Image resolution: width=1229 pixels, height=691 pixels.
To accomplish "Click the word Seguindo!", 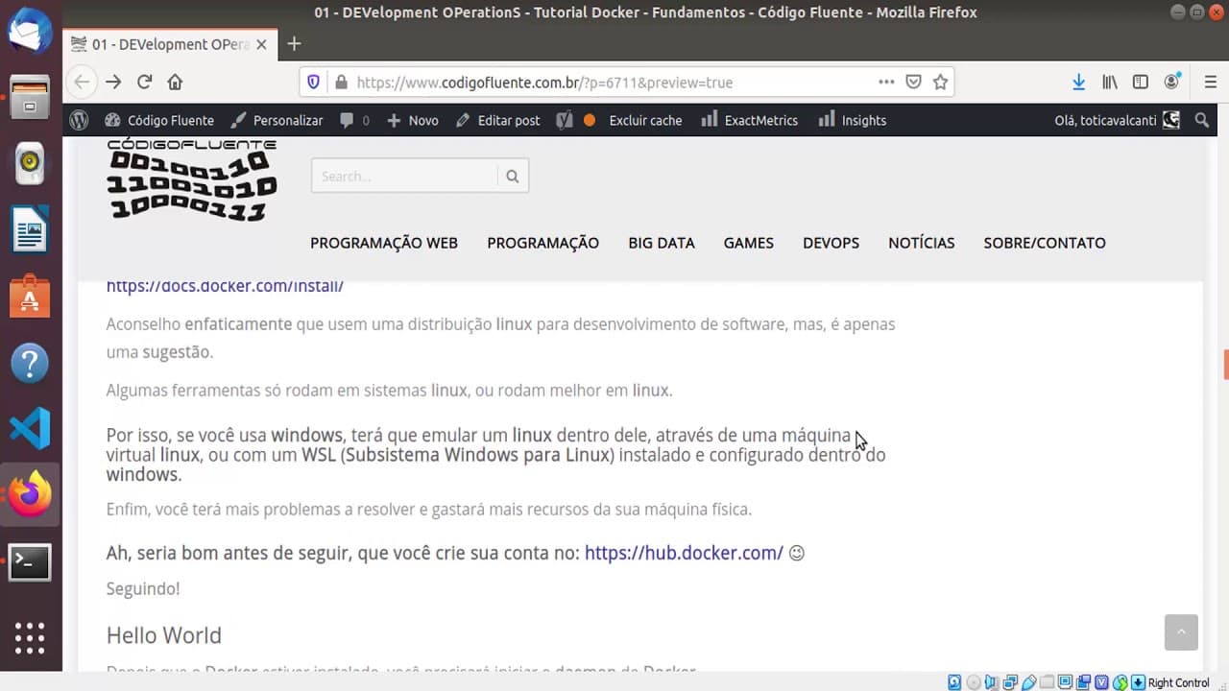I will 143,588.
